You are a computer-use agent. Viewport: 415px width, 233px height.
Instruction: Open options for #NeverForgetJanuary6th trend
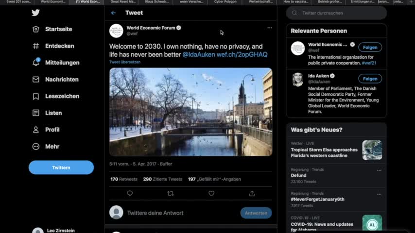coord(379,194)
